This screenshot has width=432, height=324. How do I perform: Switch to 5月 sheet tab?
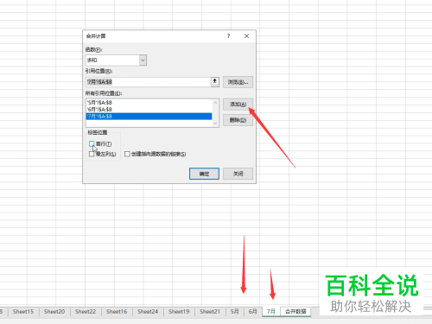pyautogui.click(x=235, y=312)
